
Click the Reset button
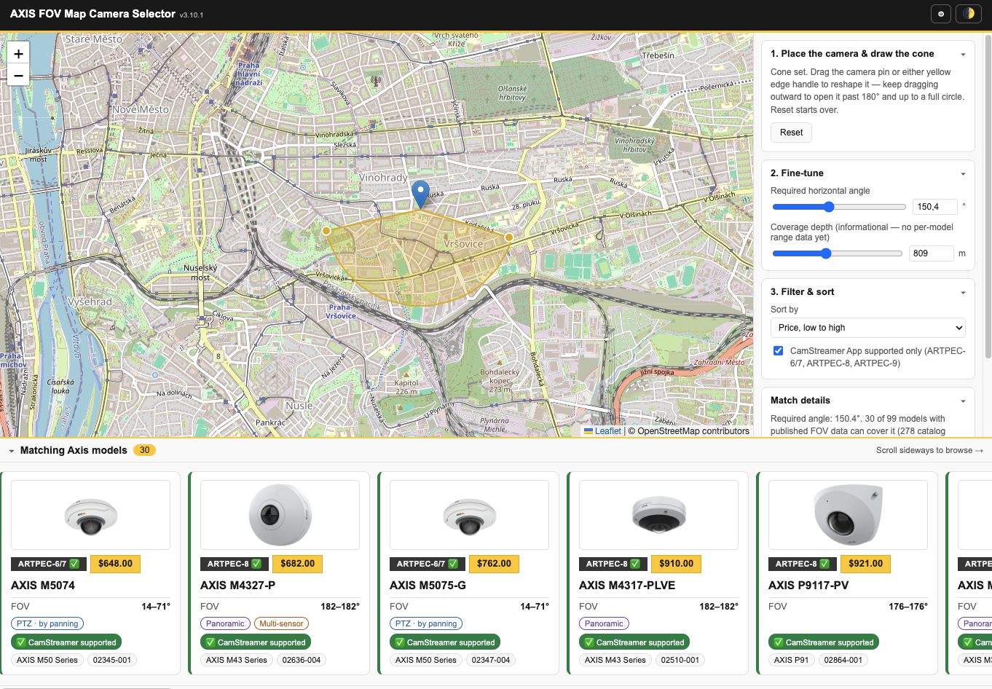(791, 133)
